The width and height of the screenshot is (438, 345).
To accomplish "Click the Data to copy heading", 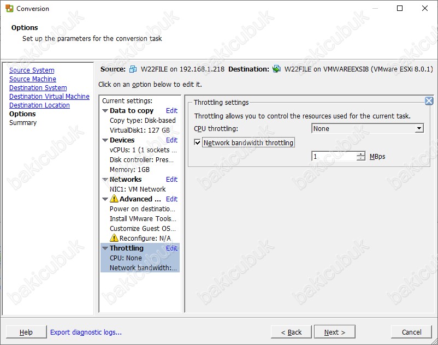I will (x=132, y=110).
